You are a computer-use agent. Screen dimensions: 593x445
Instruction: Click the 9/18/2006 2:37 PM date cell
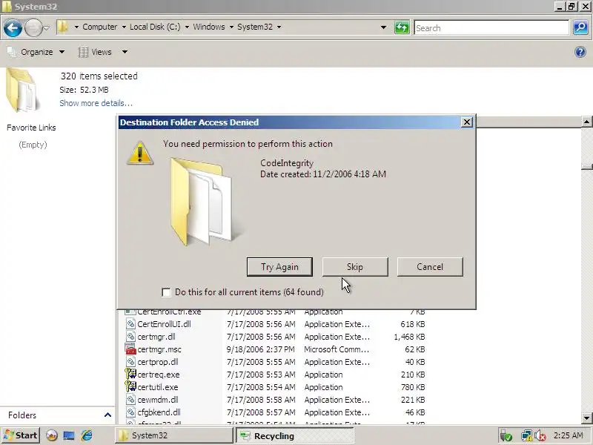point(261,349)
